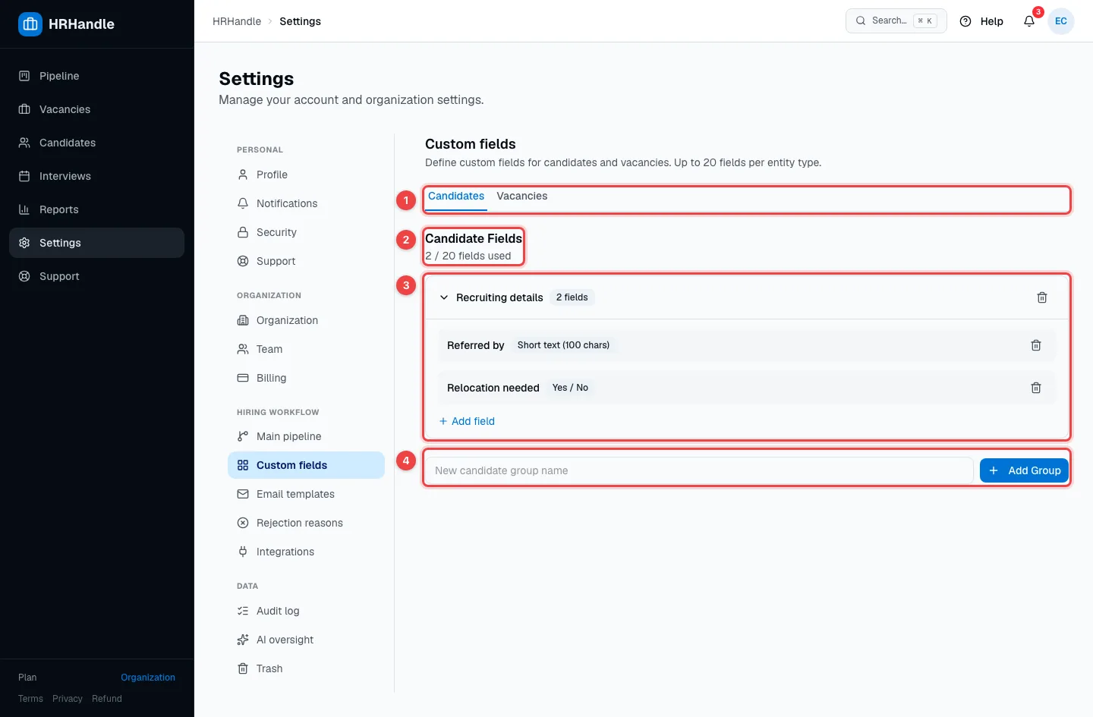
Task: Open Pipeline in the sidebar
Action: 96,76
